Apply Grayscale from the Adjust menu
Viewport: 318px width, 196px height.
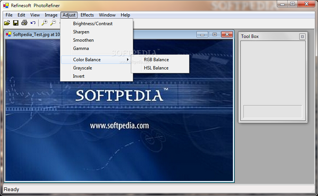pyautogui.click(x=97, y=68)
